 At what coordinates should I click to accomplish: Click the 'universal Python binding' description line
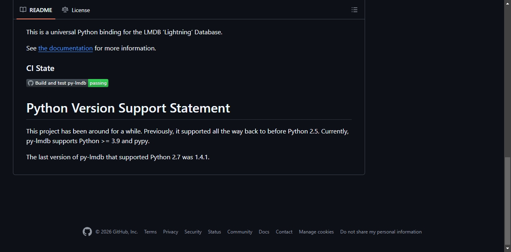click(x=124, y=32)
